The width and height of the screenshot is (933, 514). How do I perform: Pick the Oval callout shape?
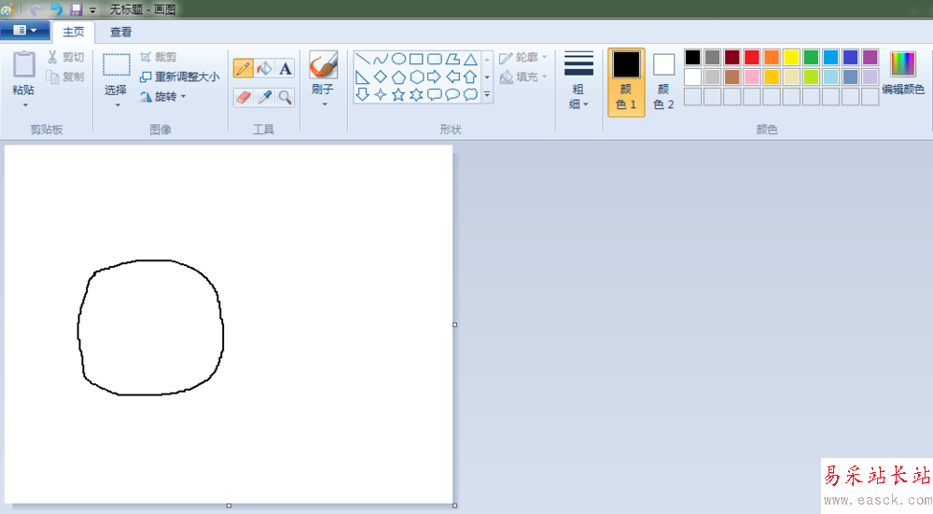click(453, 94)
